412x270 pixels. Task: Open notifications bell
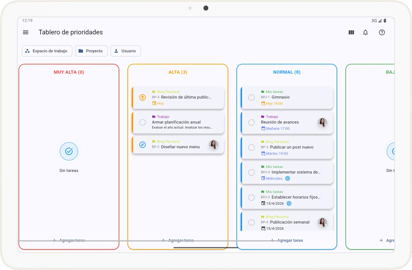click(x=365, y=32)
